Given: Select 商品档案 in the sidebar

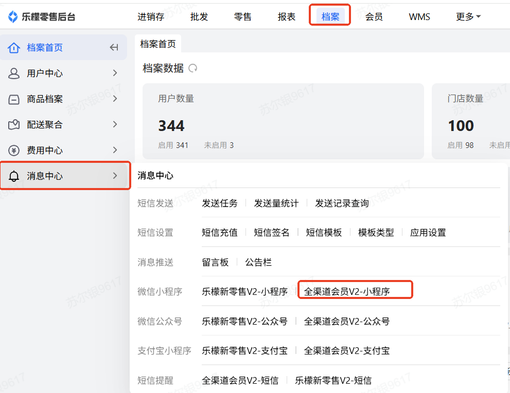Looking at the screenshot, I should pyautogui.click(x=63, y=99).
